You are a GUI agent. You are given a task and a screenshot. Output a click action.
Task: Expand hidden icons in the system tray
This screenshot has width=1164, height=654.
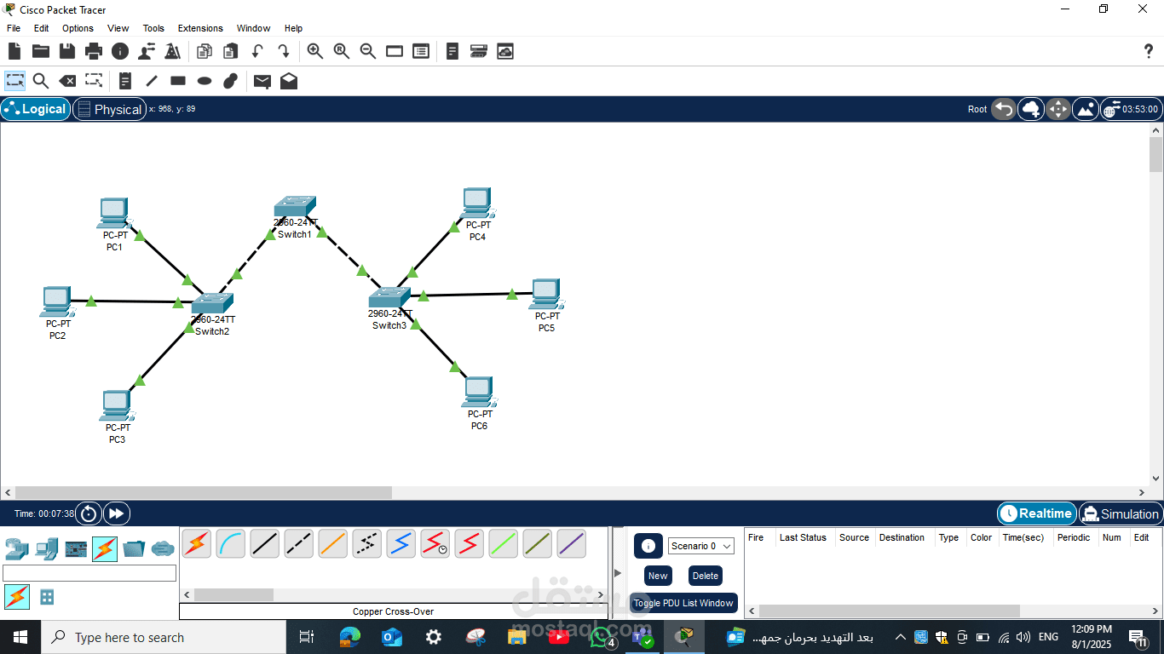900,636
